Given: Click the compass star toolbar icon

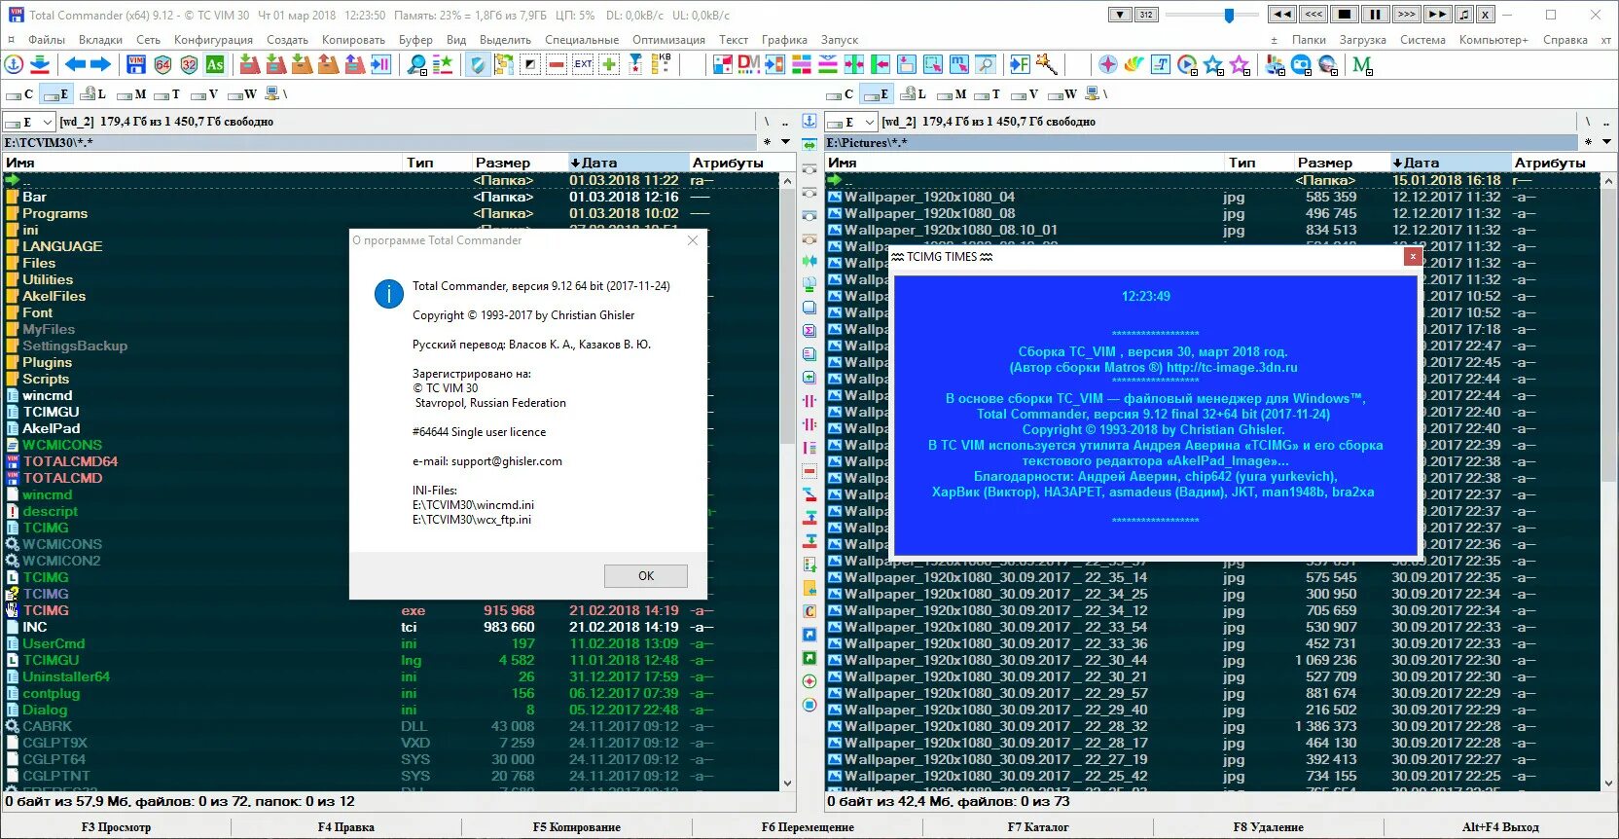Looking at the screenshot, I should tap(1107, 65).
